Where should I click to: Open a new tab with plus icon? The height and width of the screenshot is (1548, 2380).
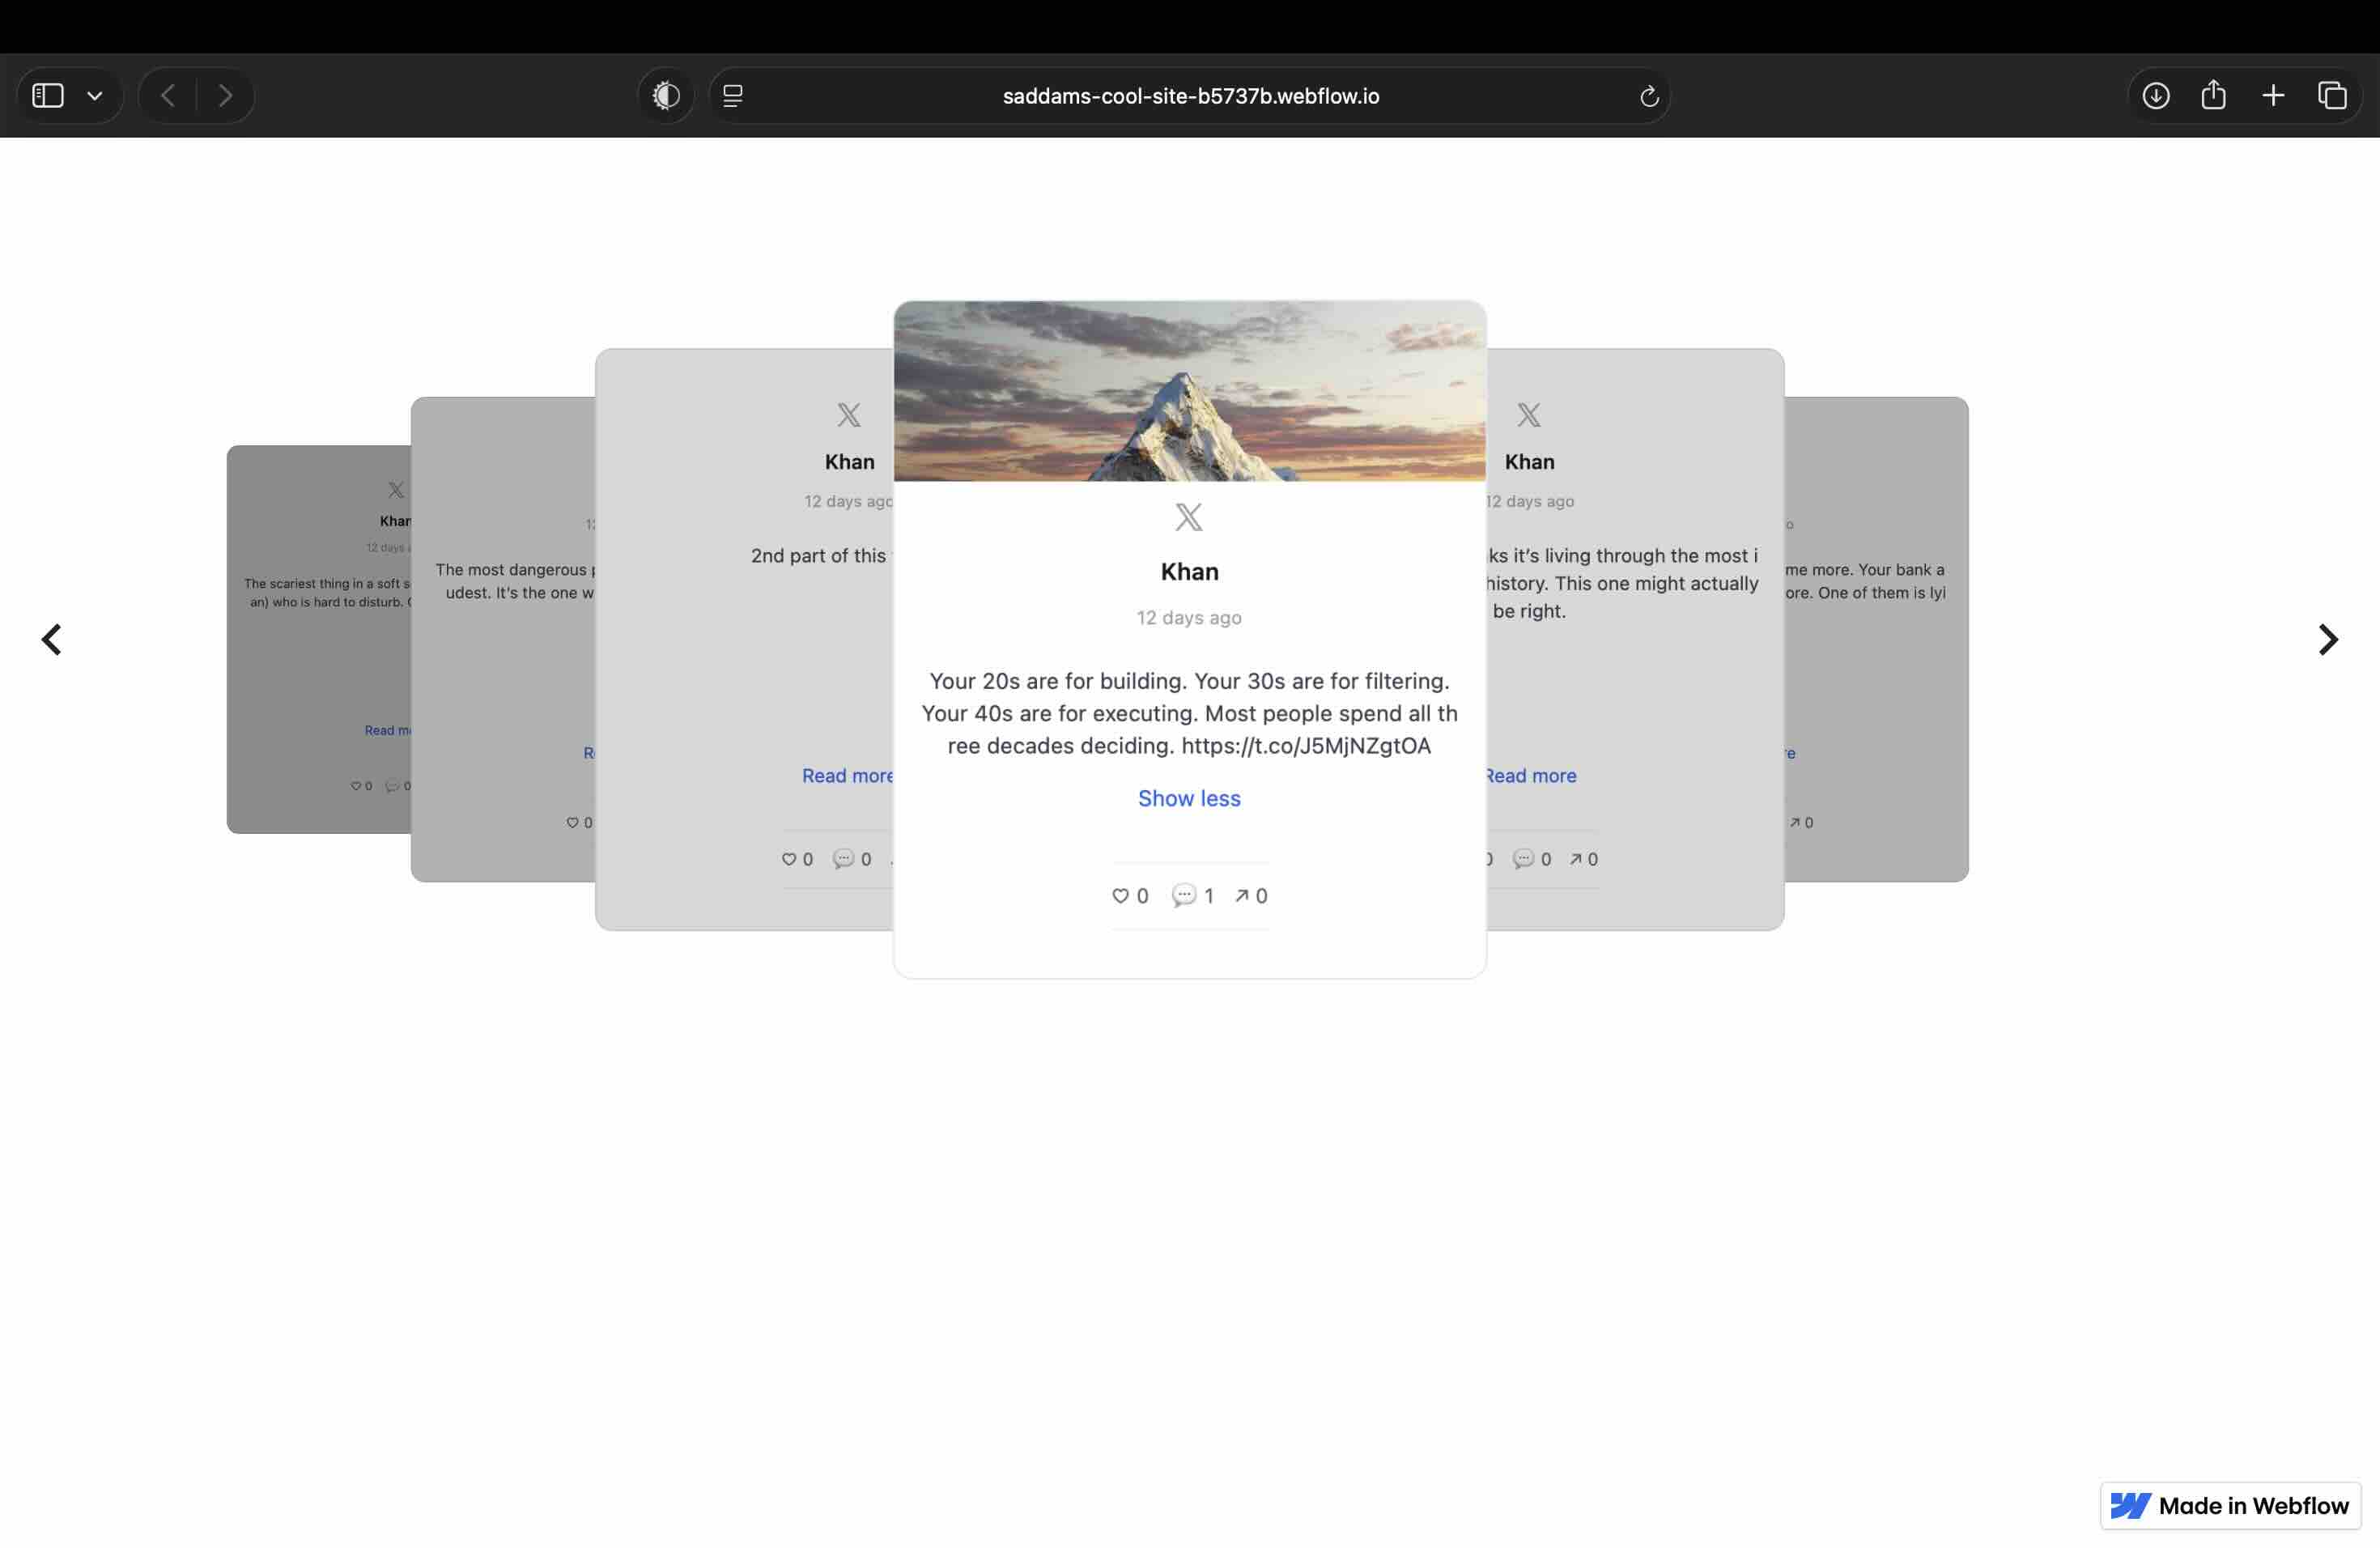coord(2273,96)
